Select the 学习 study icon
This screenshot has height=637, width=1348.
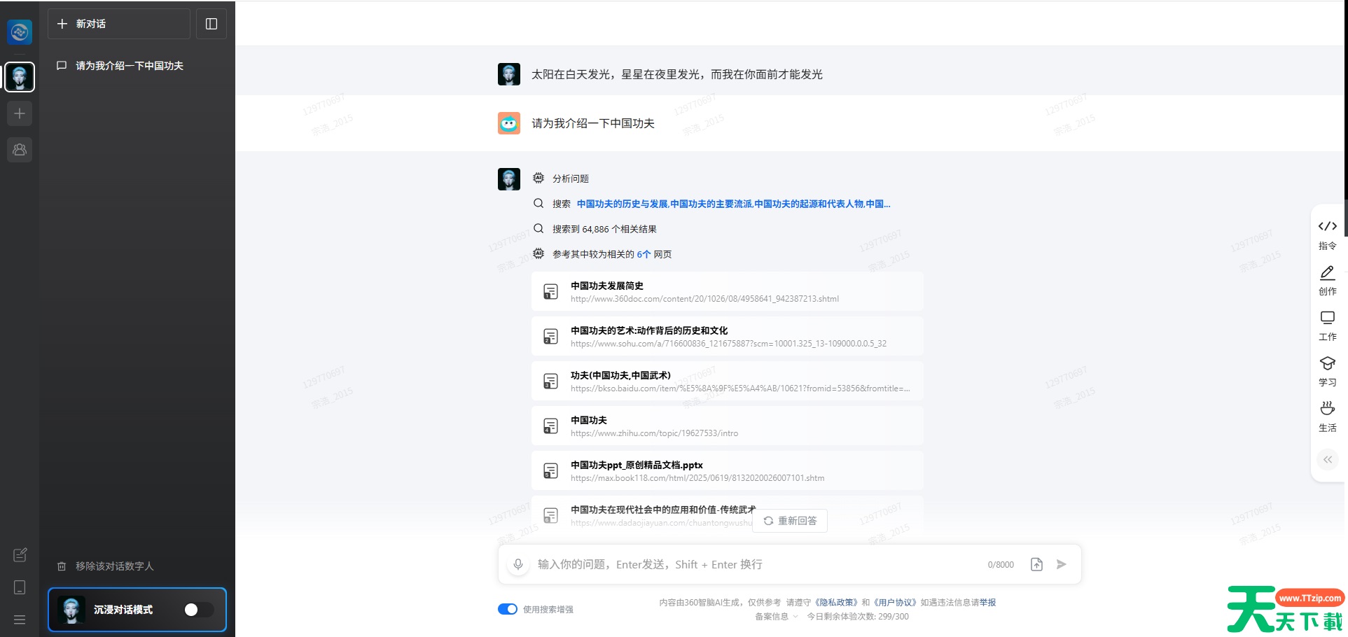(x=1328, y=370)
